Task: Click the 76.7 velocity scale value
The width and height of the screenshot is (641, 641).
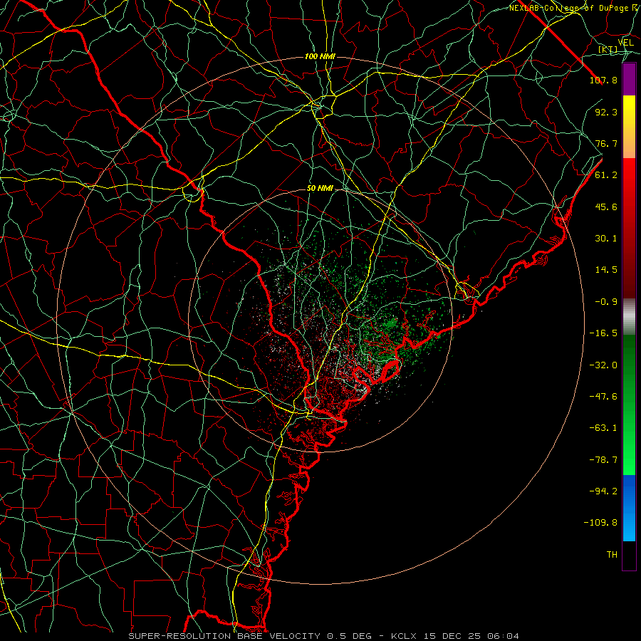Action: 606,143
